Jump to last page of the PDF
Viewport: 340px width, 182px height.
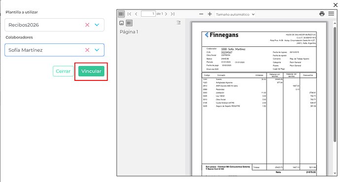[x=172, y=14]
